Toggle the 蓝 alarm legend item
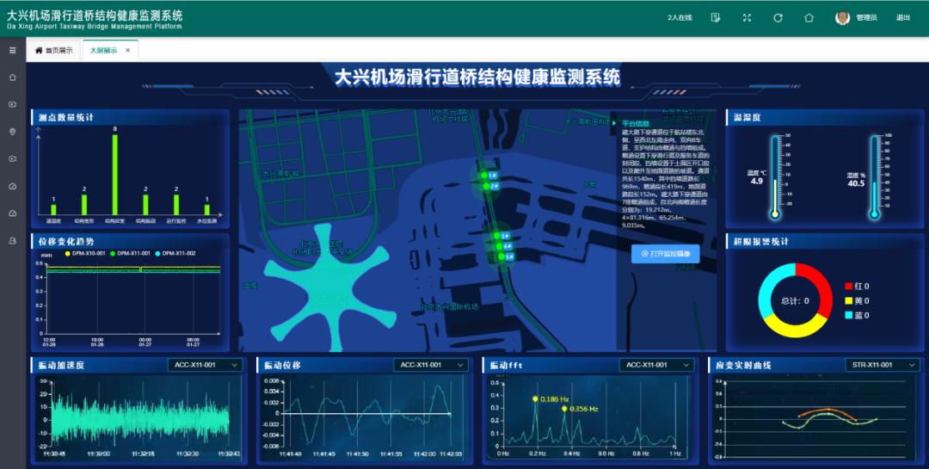 (x=857, y=316)
